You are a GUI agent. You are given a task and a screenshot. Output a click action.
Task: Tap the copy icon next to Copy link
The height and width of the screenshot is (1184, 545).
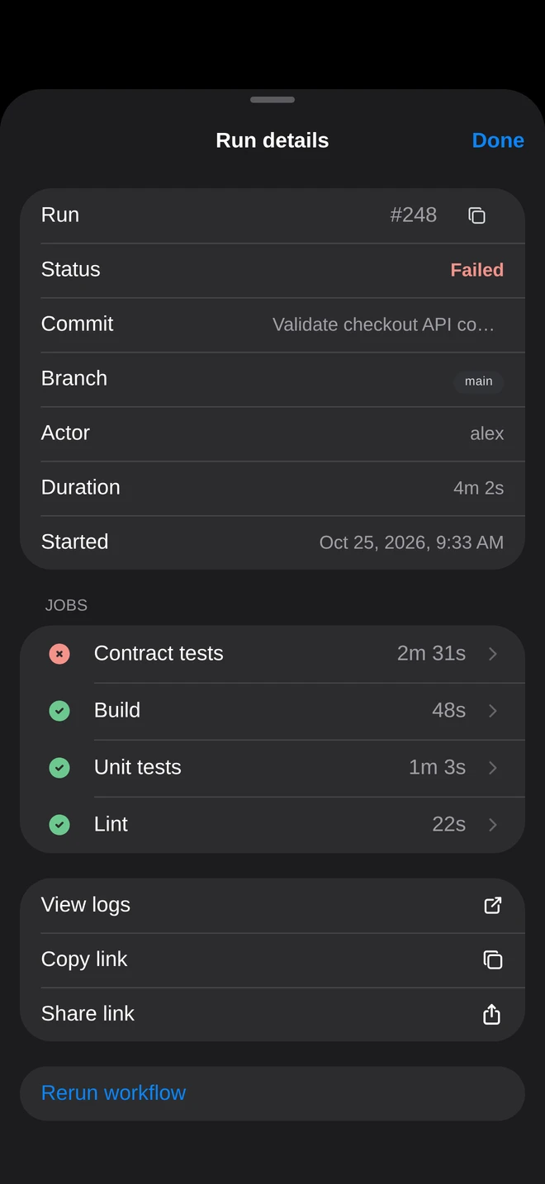coord(492,959)
